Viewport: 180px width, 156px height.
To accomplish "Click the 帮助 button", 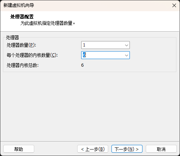I will point(19,149).
